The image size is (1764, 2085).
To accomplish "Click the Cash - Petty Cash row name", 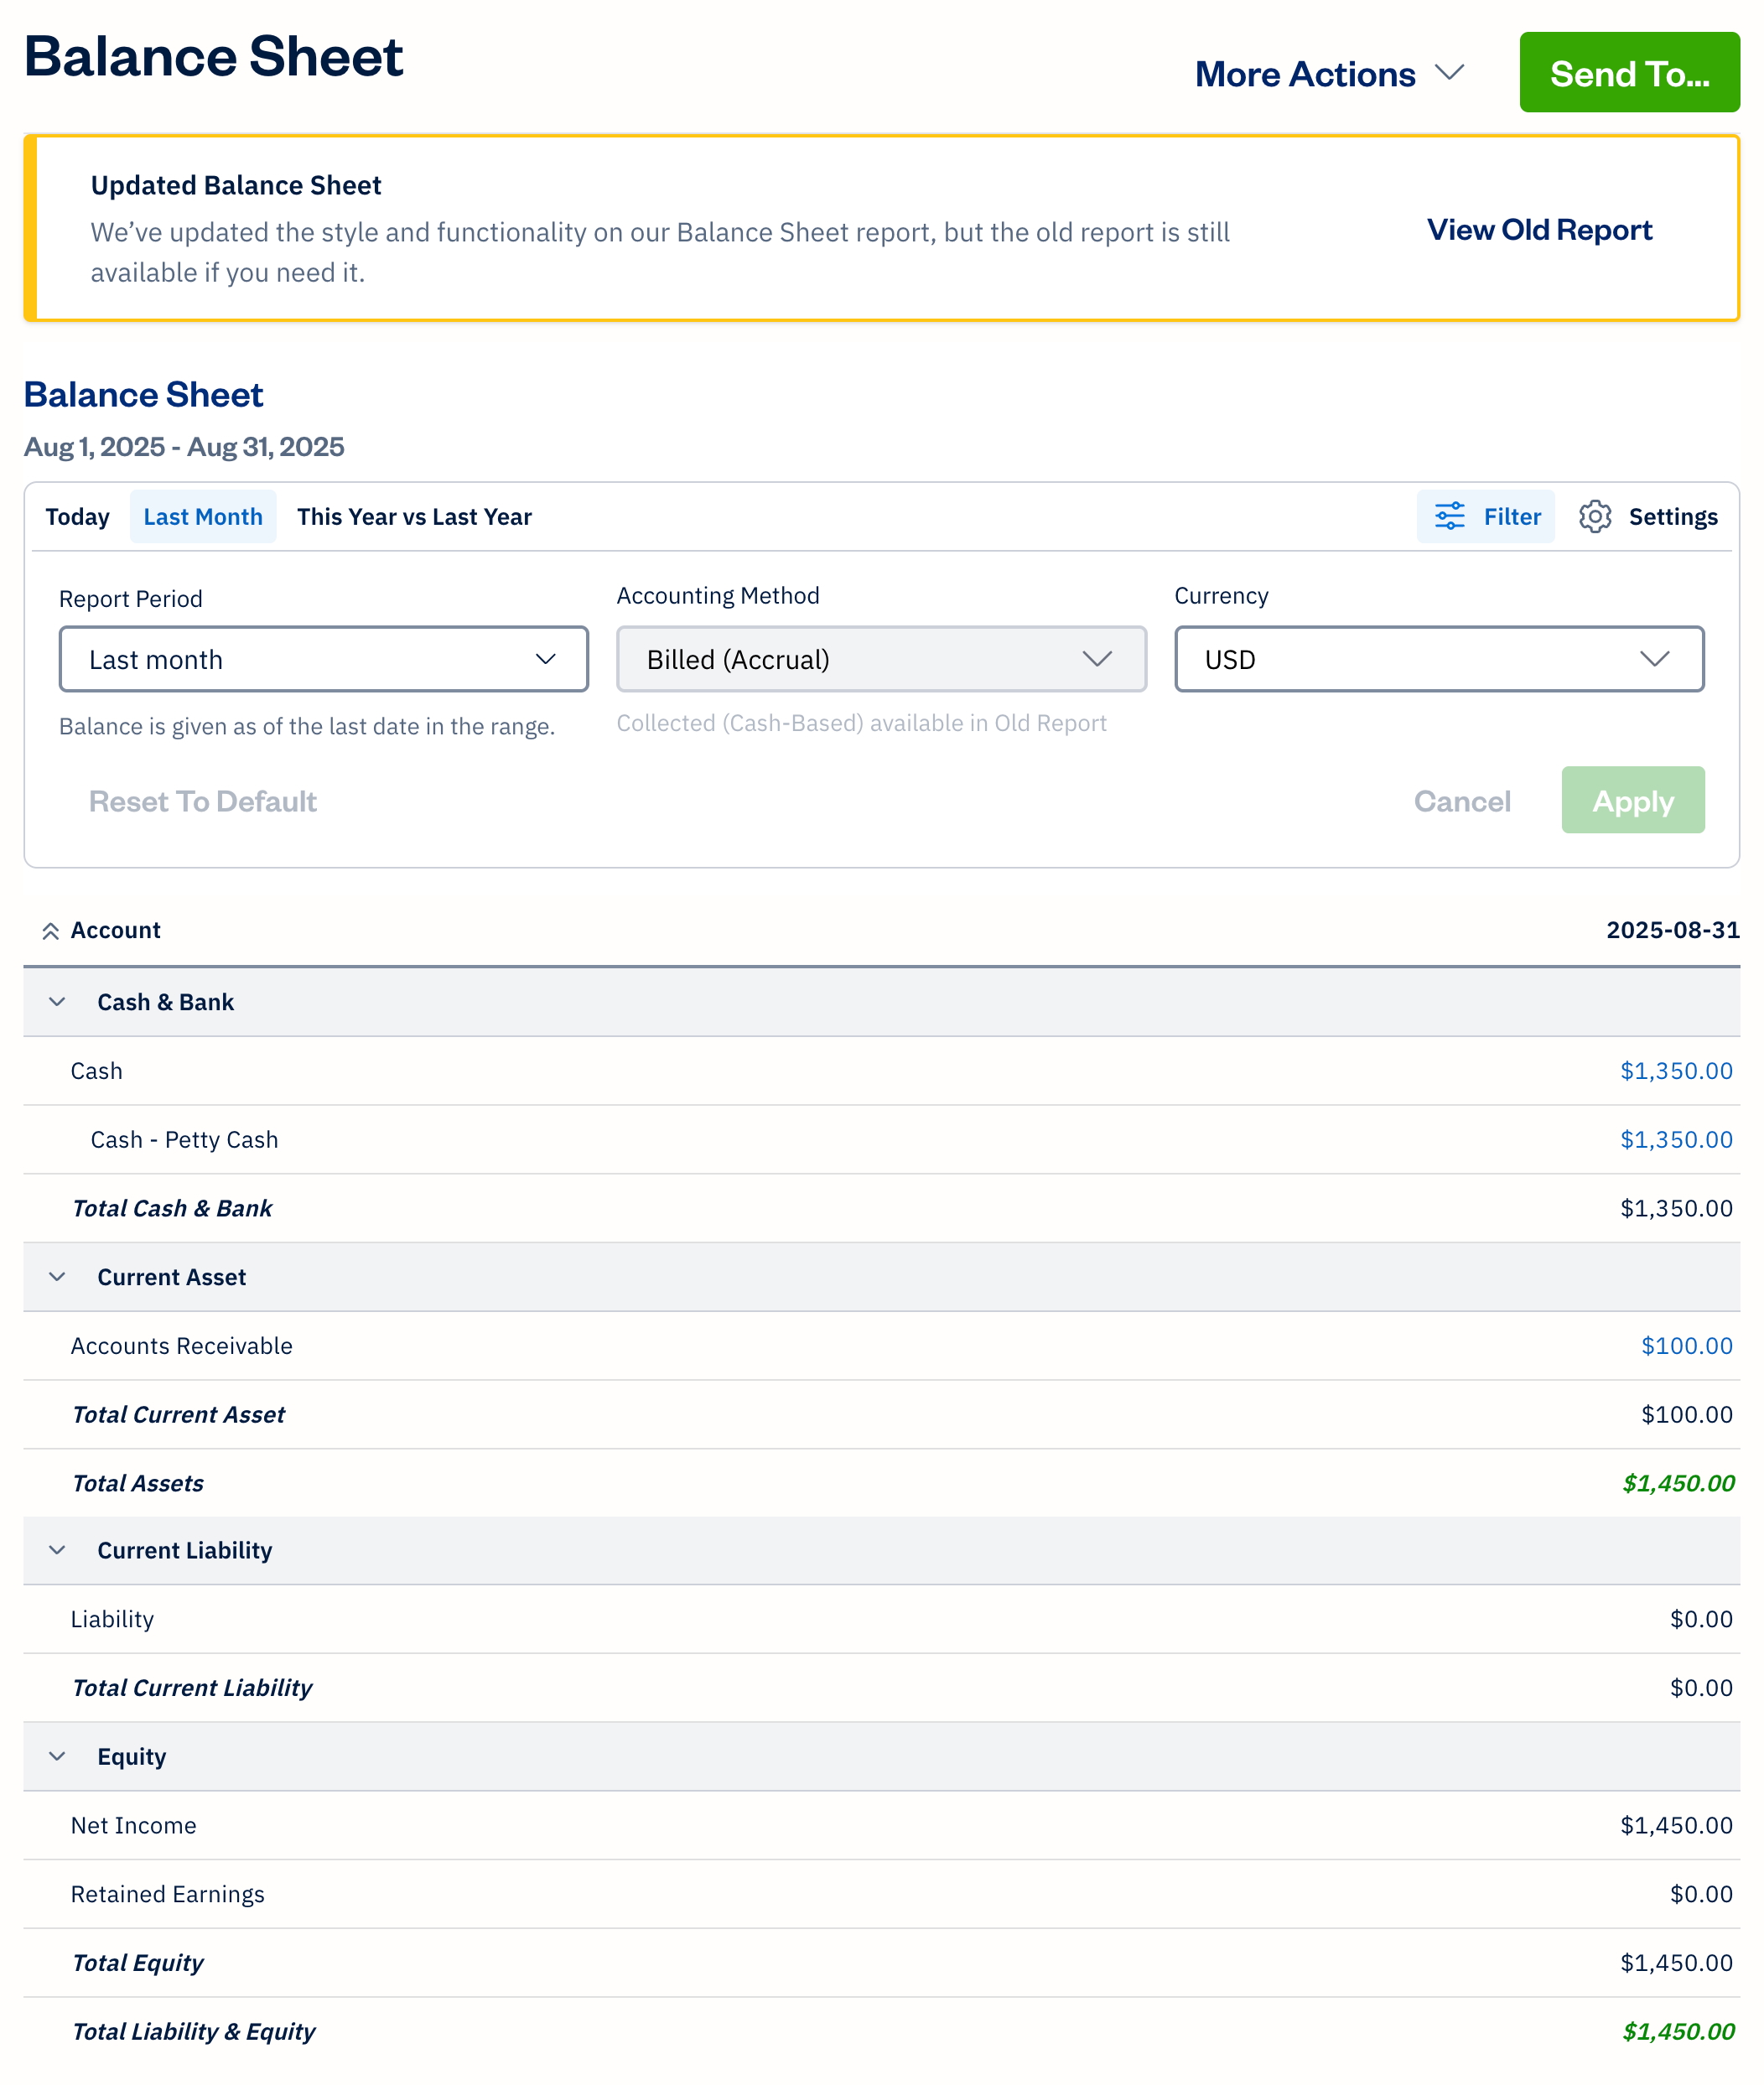I will (x=184, y=1140).
